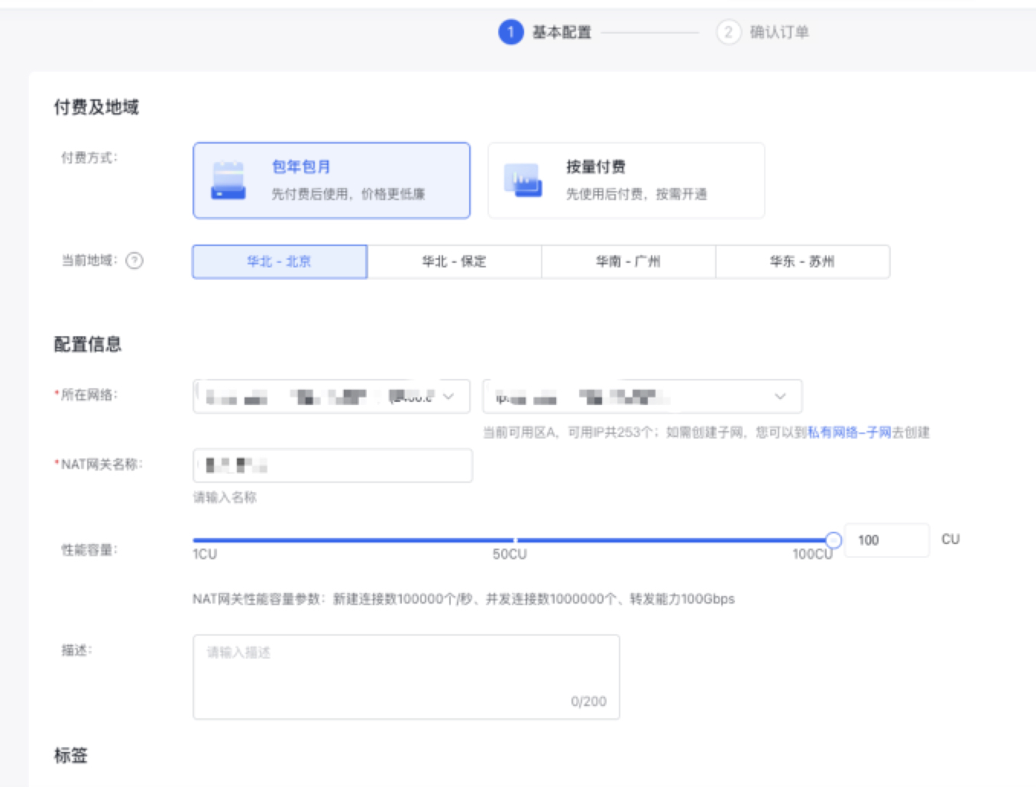1036x787 pixels.
Task: Click step 2 circle 确认订单
Action: [728, 32]
